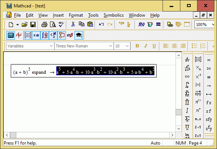Open the New document template dropdown arrow
This screenshot has height=149, width=217.
17,25
